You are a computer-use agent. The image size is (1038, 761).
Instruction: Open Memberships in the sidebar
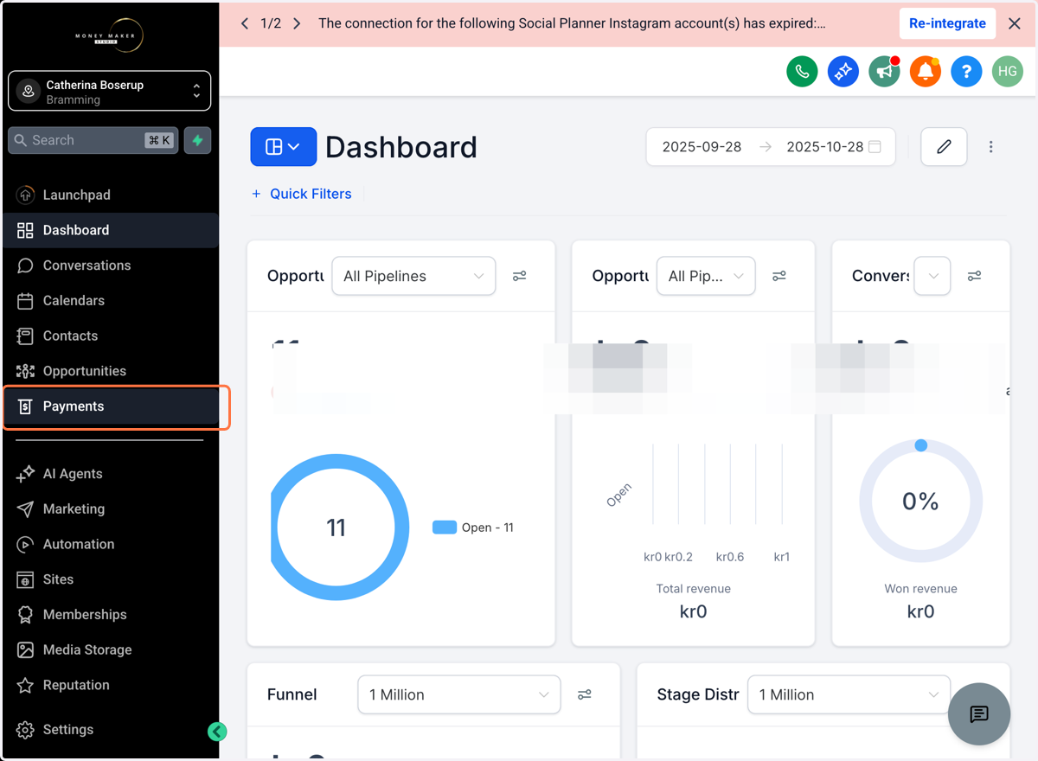click(109, 615)
